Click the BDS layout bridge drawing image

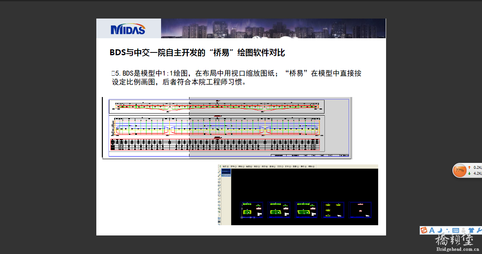click(x=227, y=128)
